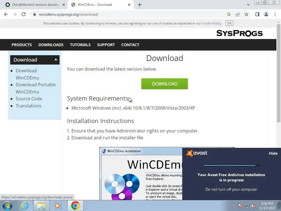
Task: Collapse the Download sidebar section arrow
Action: 56,60
